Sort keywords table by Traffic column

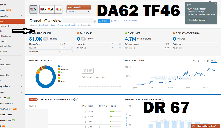113,106
